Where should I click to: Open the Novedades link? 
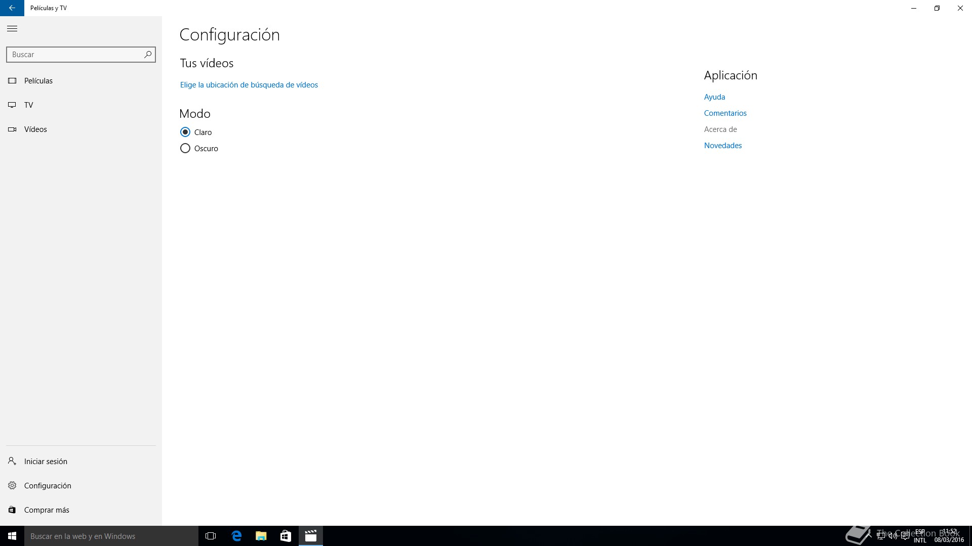[x=722, y=146]
